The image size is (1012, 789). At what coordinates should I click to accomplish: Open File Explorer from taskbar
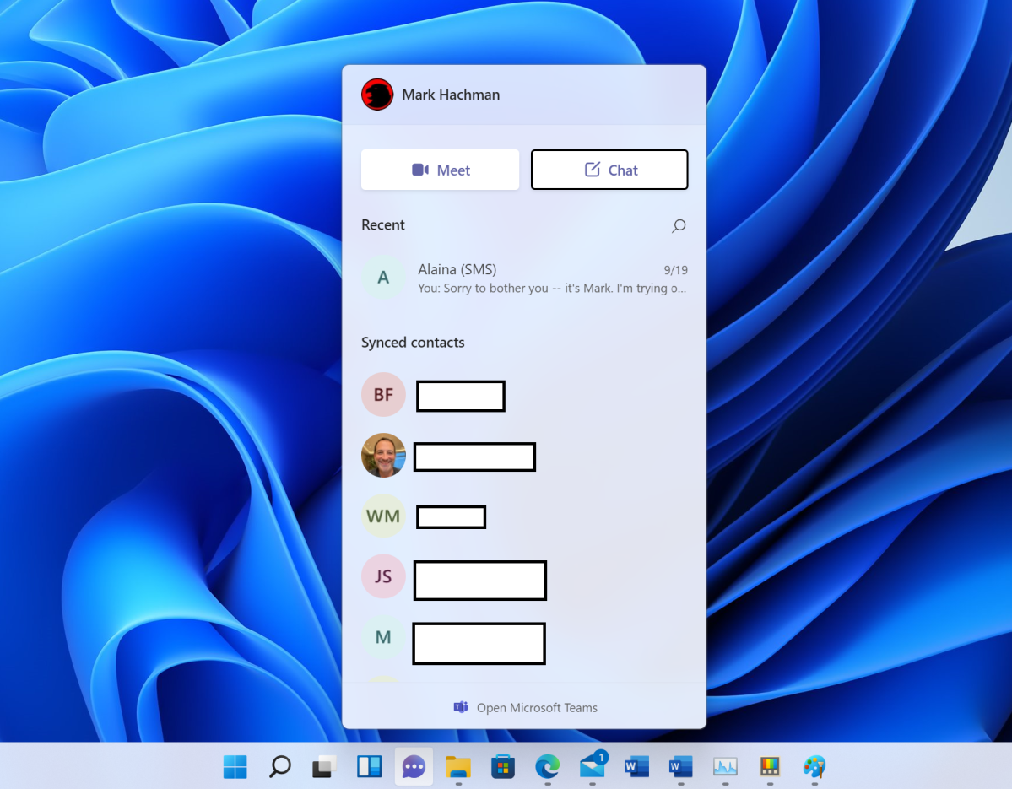pos(458,766)
